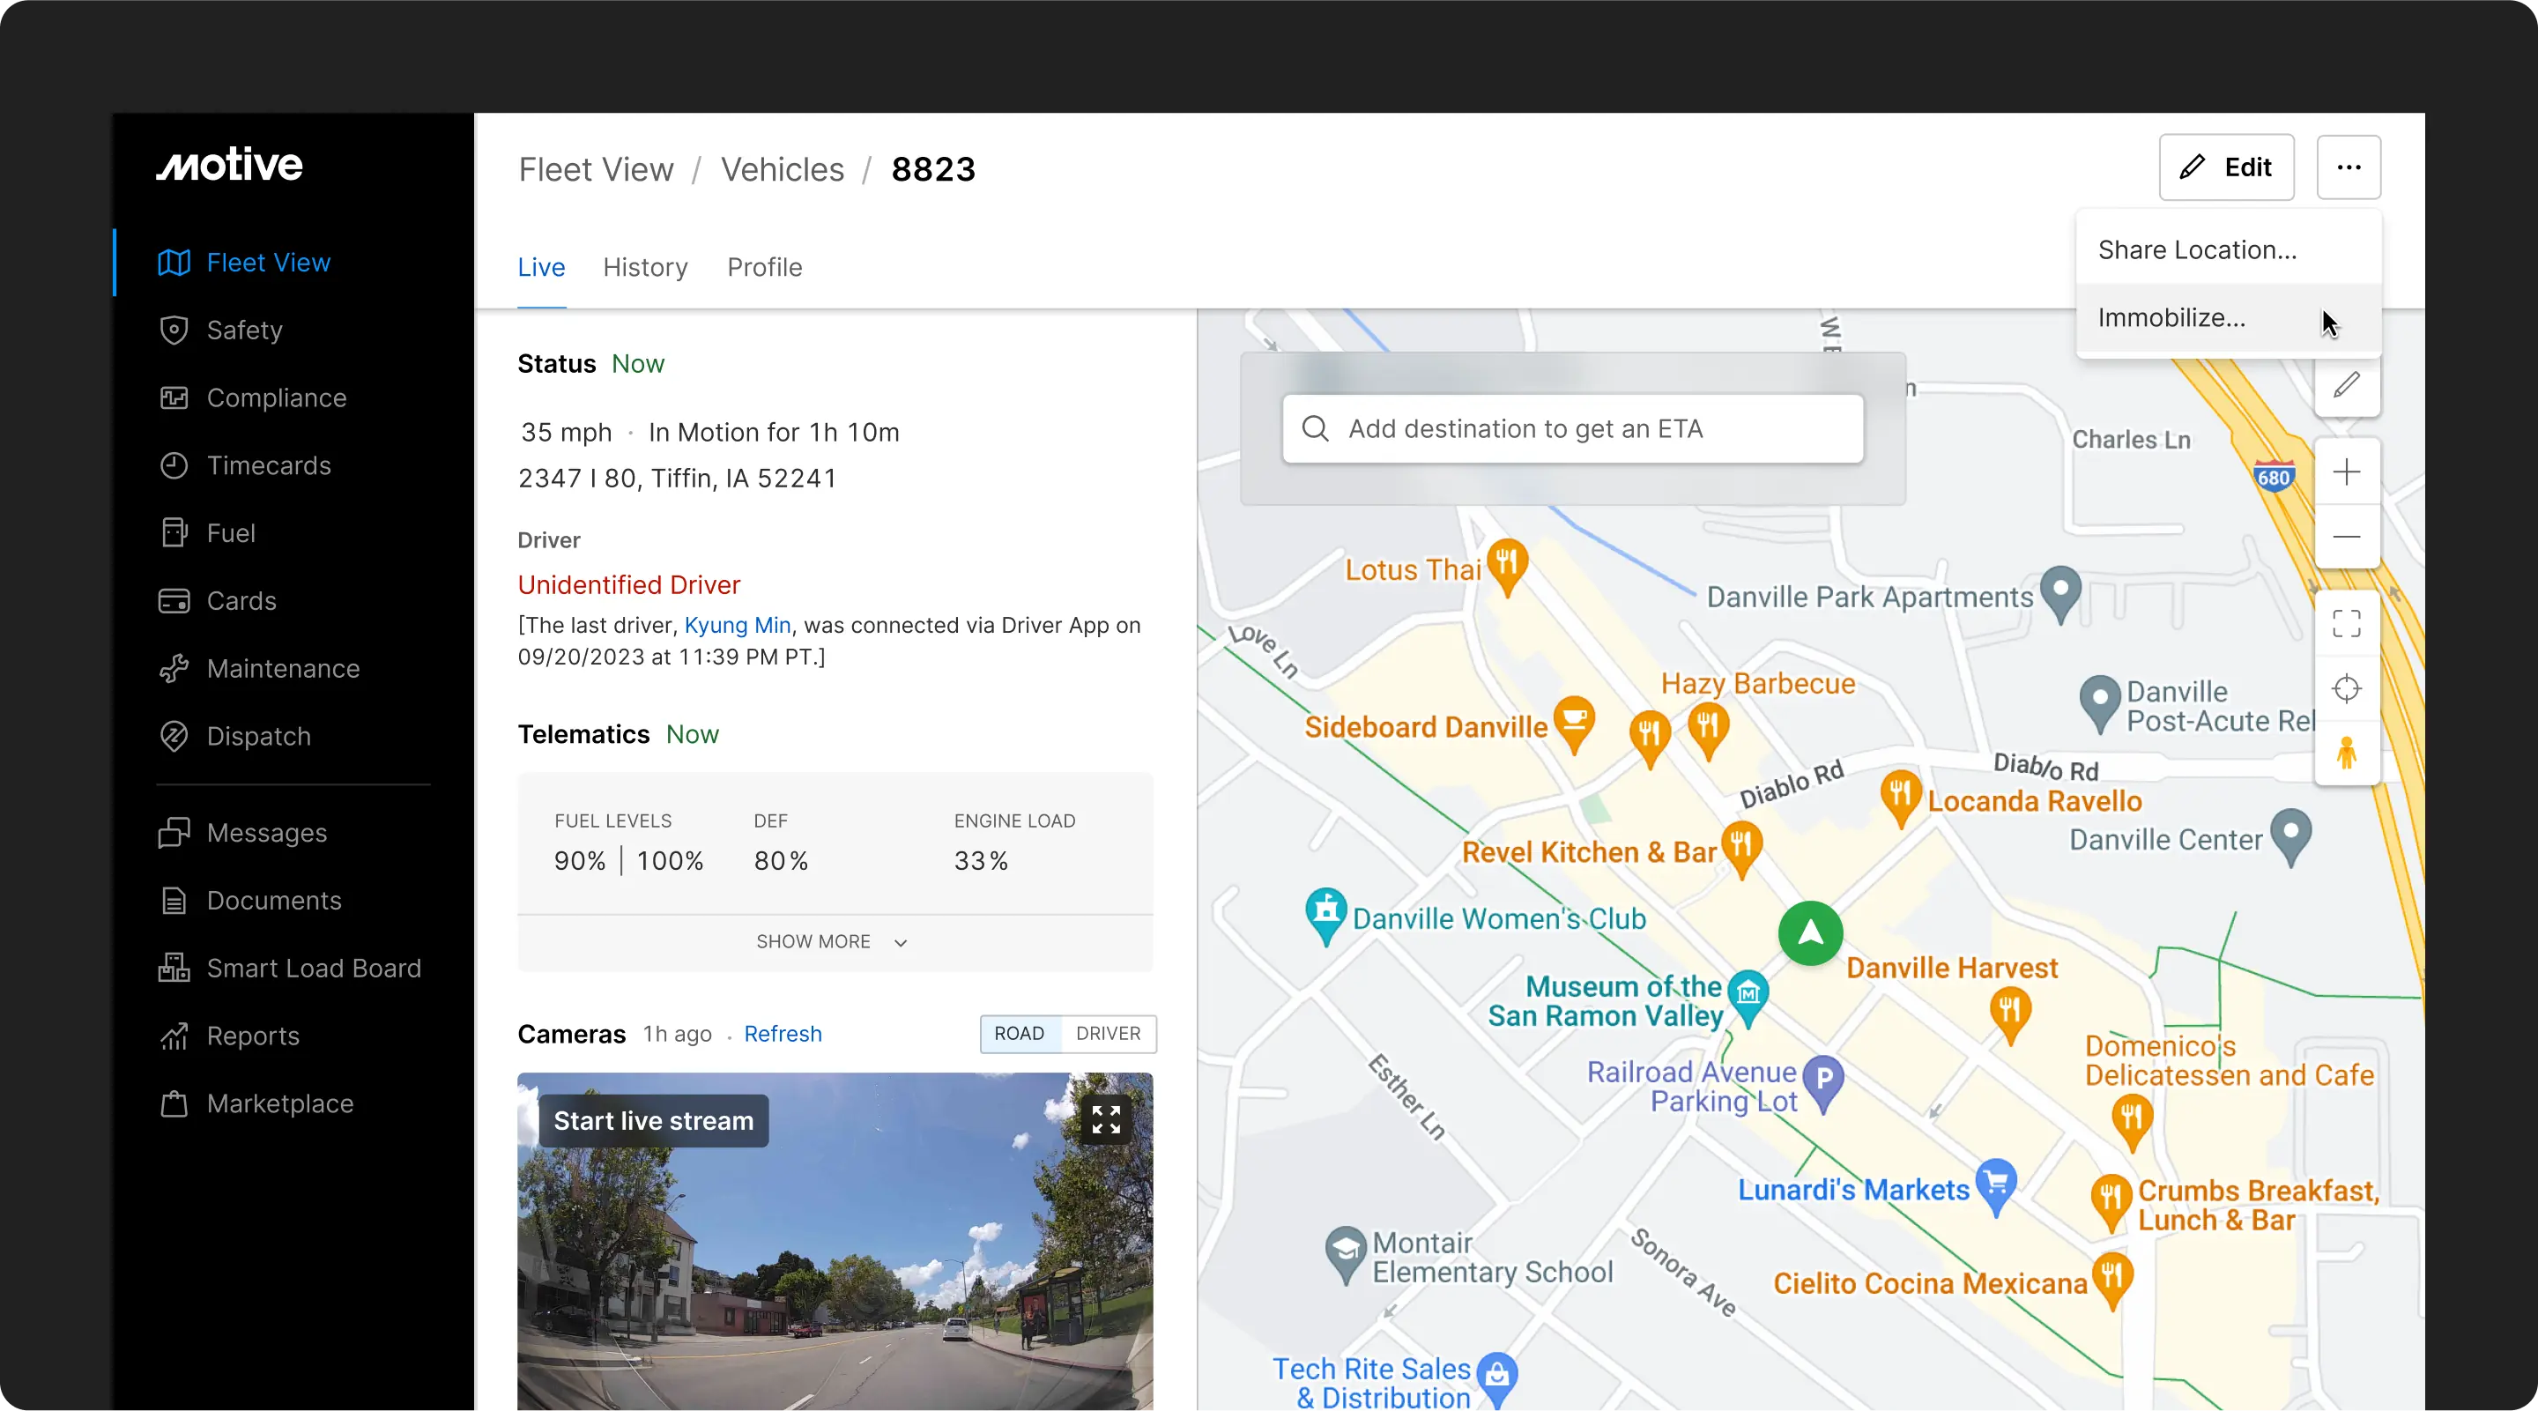Image resolution: width=2538 pixels, height=1411 pixels.
Task: Click the Street View pegman icon
Action: (2346, 754)
